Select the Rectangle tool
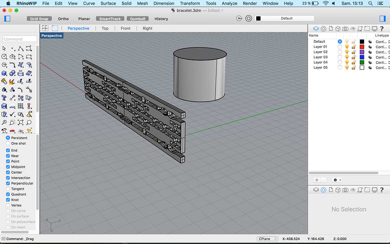The width and height of the screenshot is (390, 244). 29,57
